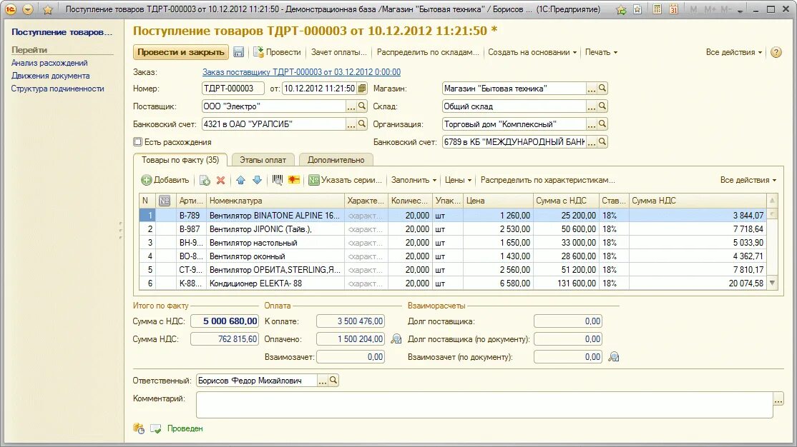Open the 6789 bank account magnifier icon

click(602, 141)
